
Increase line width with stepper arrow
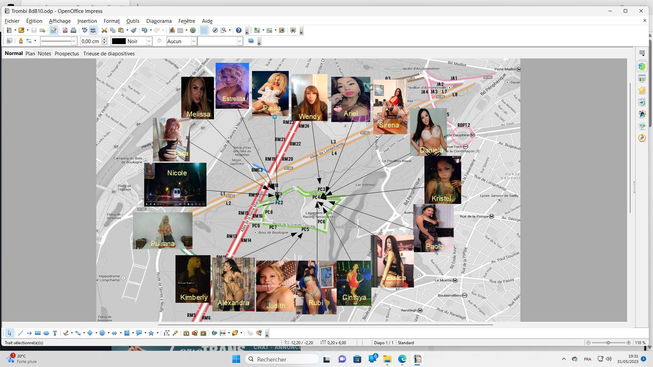[x=104, y=39]
